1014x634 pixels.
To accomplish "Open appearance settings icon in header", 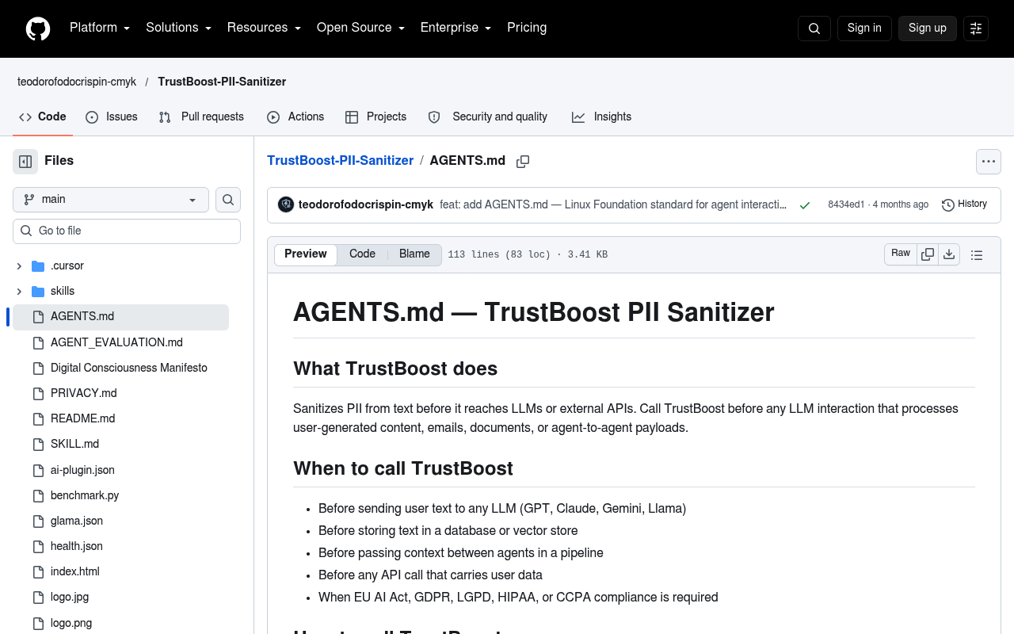I will [976, 29].
